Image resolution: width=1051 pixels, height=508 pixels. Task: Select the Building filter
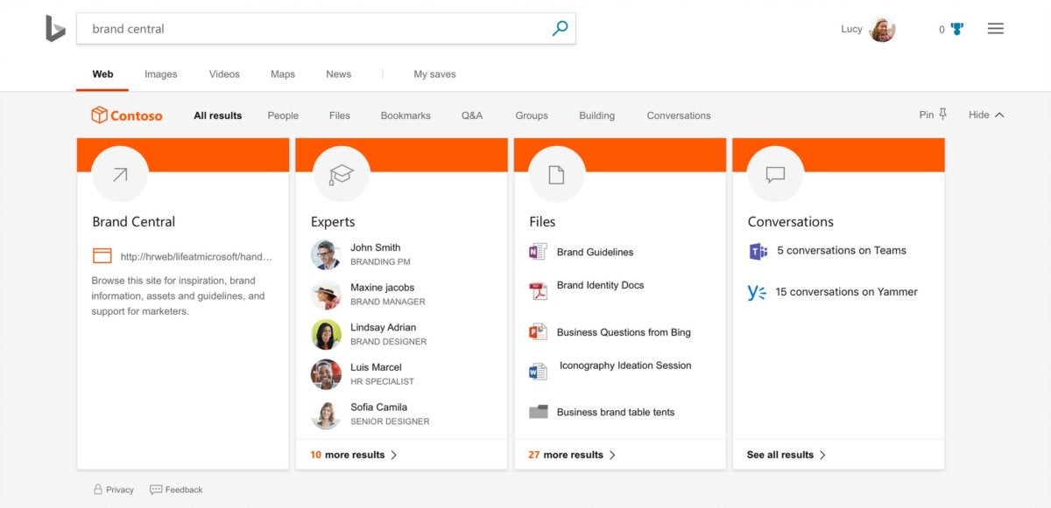pyautogui.click(x=596, y=115)
